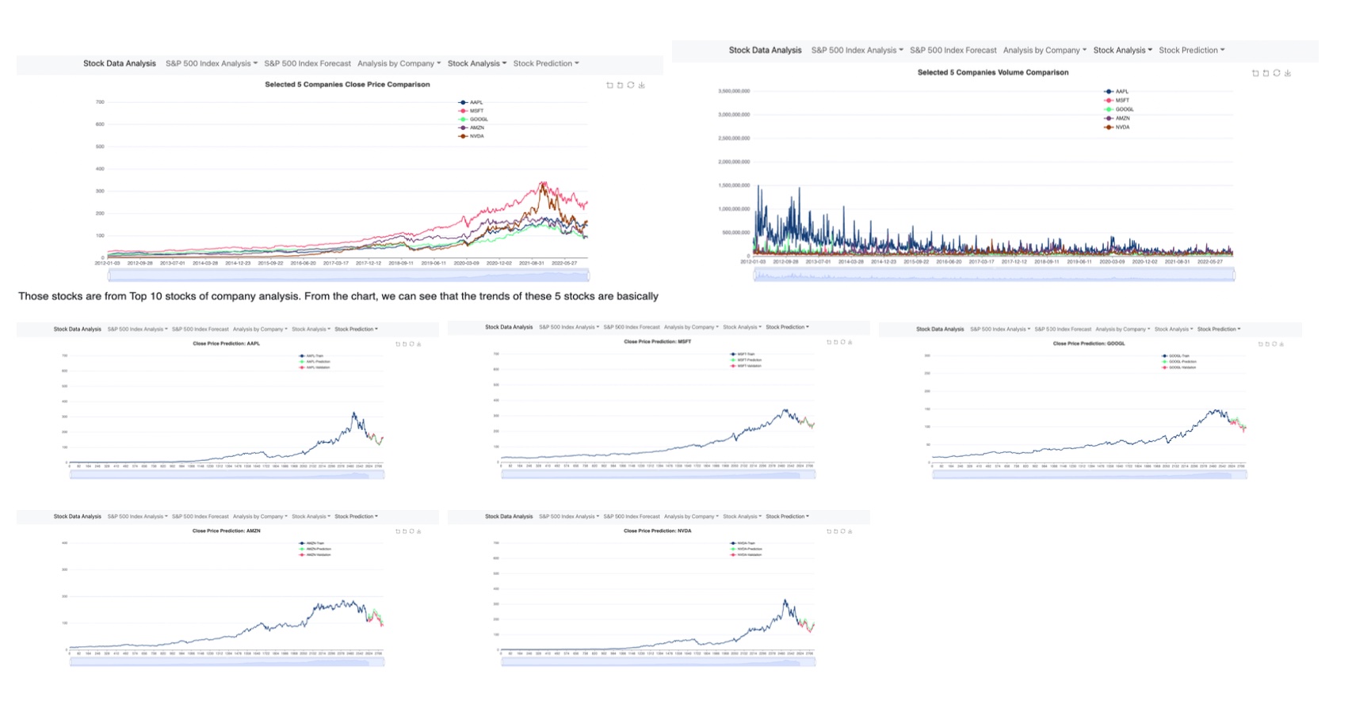Viewport: 1352px width, 708px height.
Task: Expand Stock Analysis above Volume chart
Action: pyautogui.click(x=1122, y=50)
